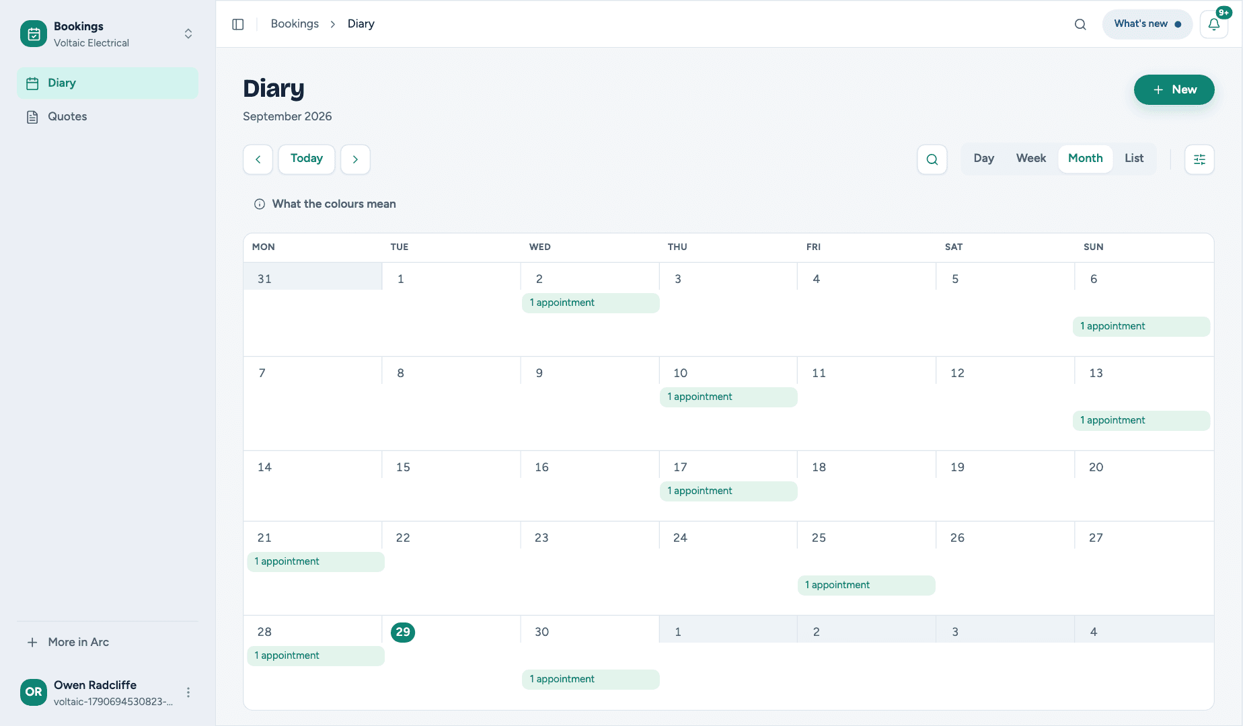Image resolution: width=1243 pixels, height=726 pixels.
Task: Open the appointment on September 28
Action: pos(315,656)
